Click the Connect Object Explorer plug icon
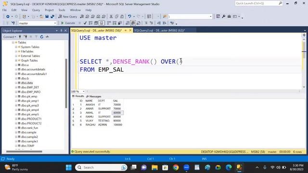This screenshot has height=173, width=308. click(20, 37)
